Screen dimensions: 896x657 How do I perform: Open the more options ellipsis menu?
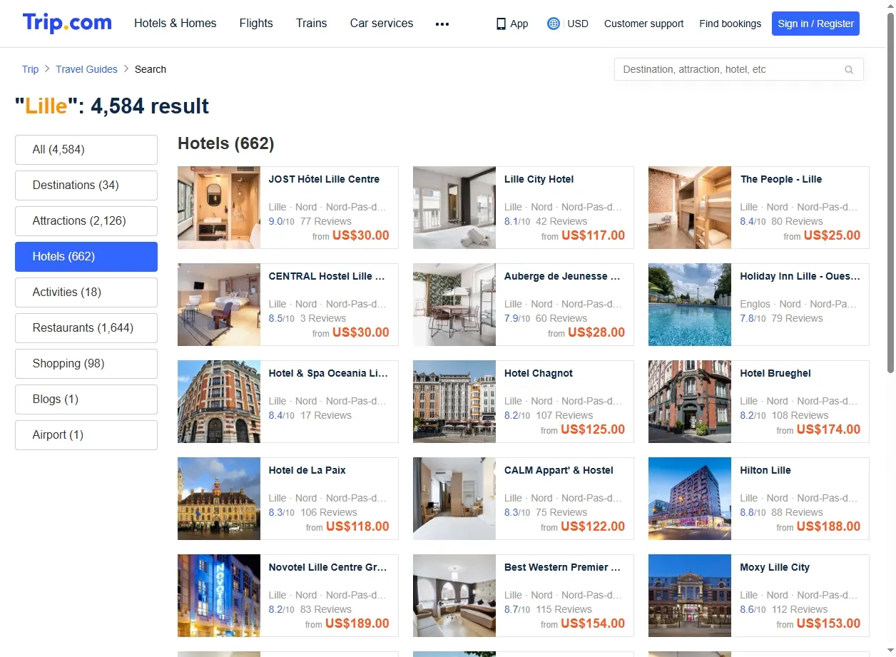[x=442, y=24]
